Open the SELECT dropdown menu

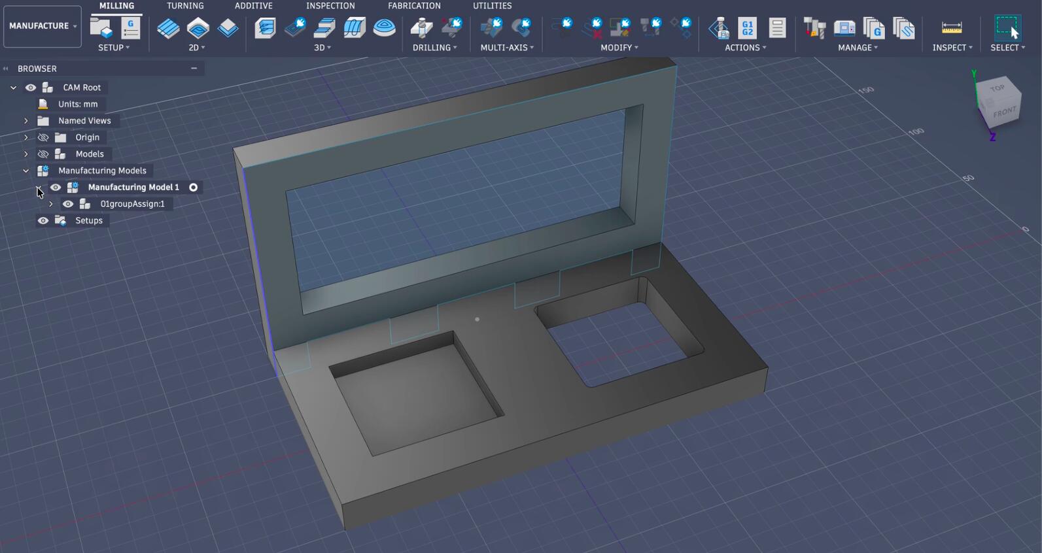pyautogui.click(x=1008, y=48)
